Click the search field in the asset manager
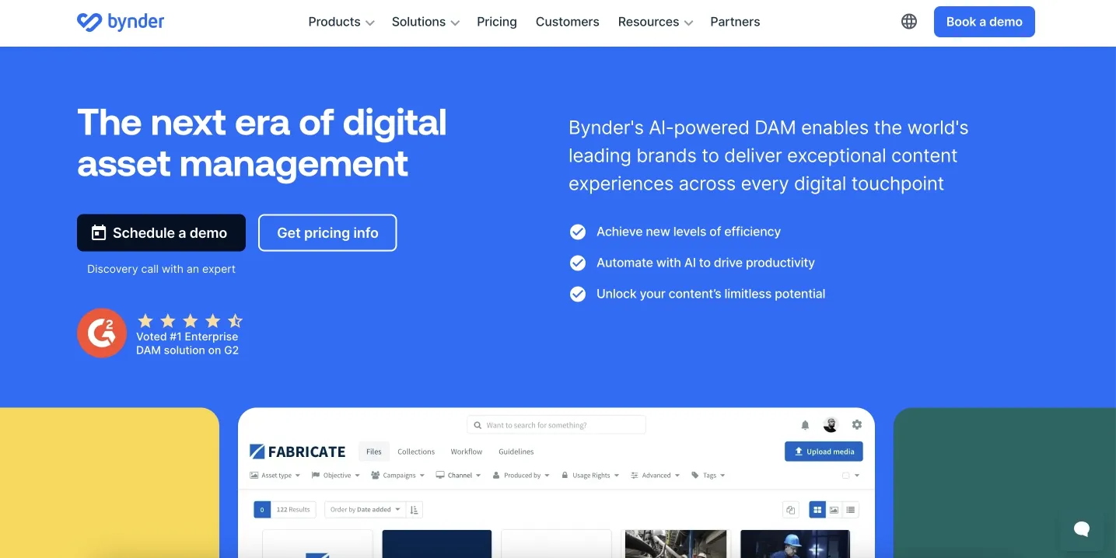 click(556, 424)
